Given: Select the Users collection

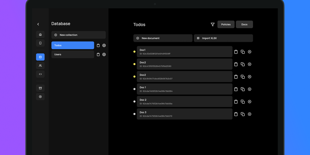Looking at the screenshot, I should (73, 54).
